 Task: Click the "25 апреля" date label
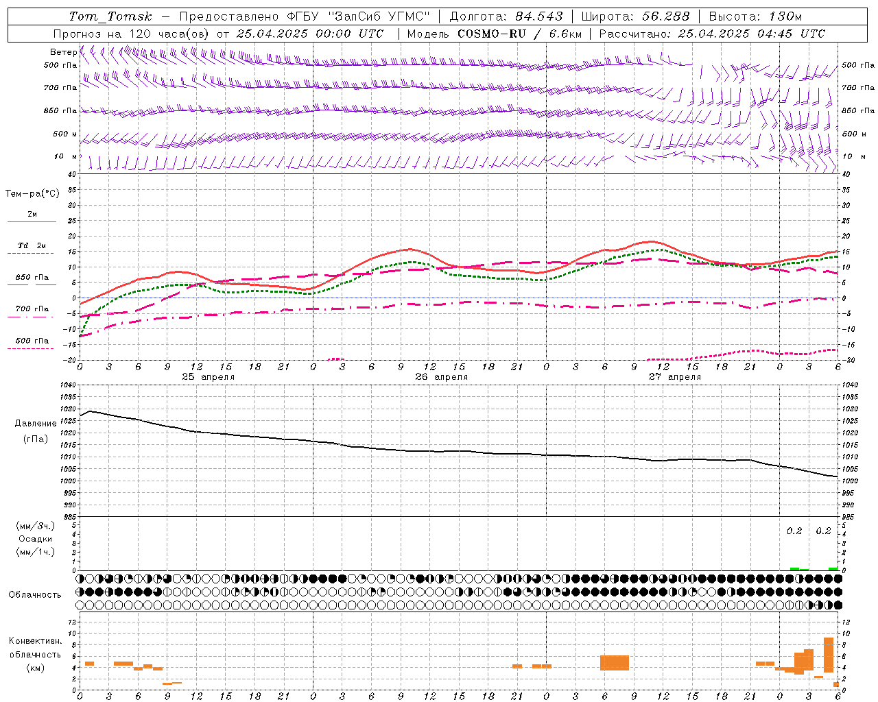point(209,376)
